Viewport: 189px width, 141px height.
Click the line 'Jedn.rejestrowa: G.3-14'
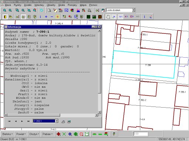pos(26,65)
